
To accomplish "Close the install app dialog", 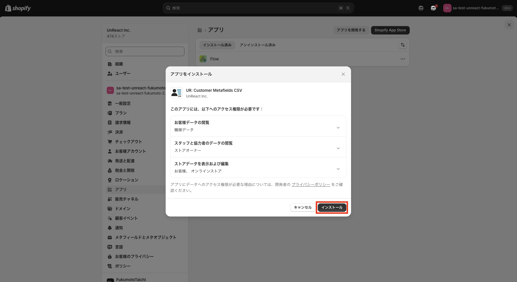I will [x=343, y=74].
